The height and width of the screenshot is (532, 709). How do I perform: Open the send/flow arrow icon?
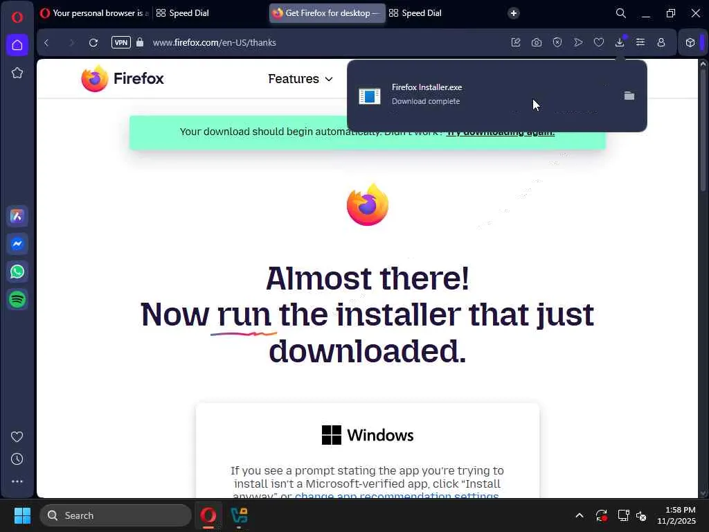coord(578,42)
